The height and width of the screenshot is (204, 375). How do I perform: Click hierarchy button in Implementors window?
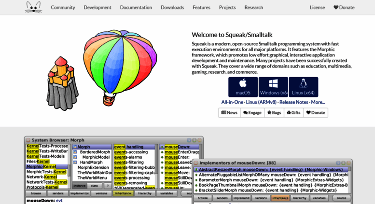tap(300, 198)
